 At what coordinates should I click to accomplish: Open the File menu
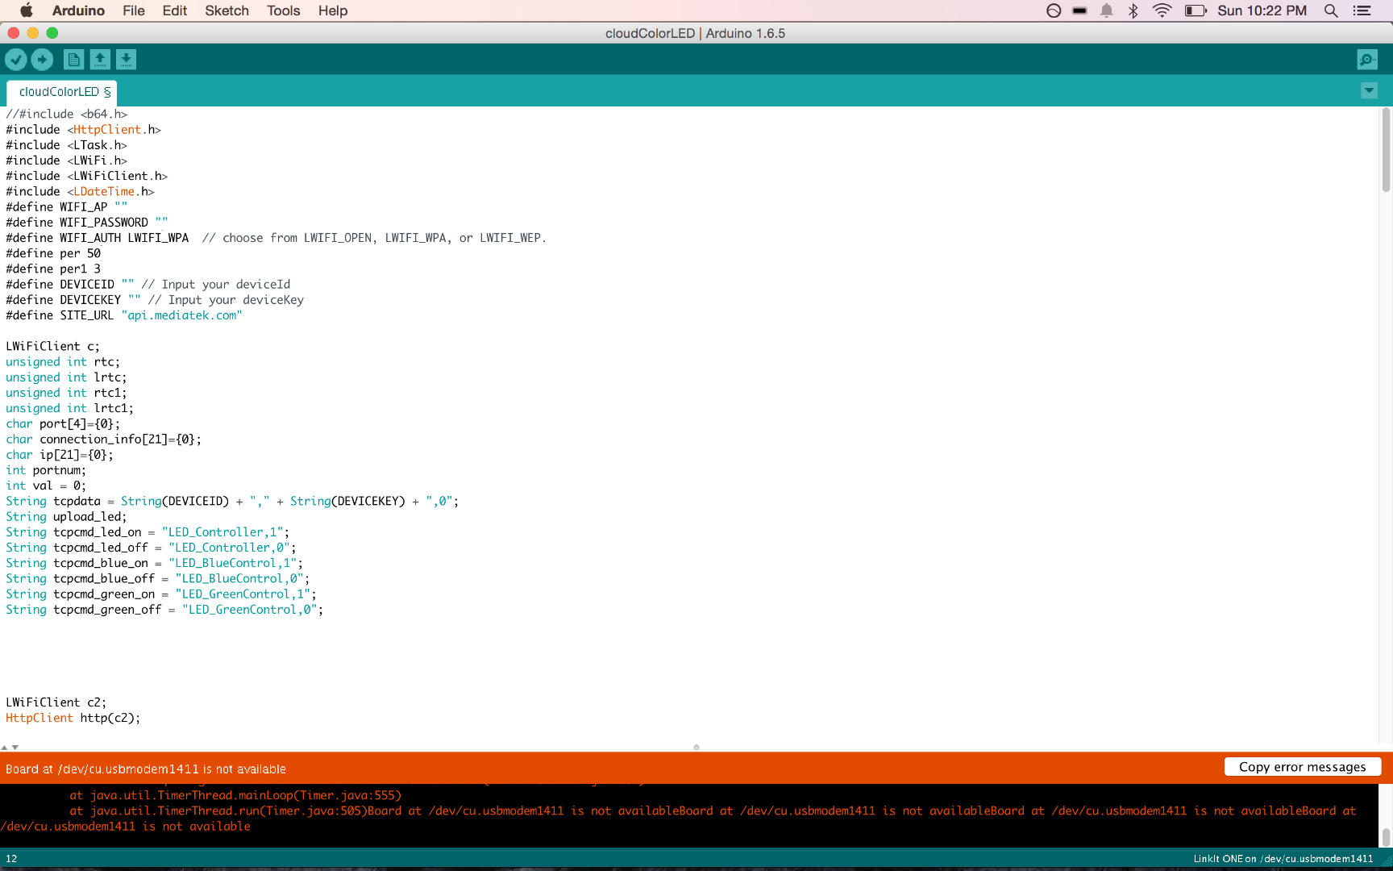[x=134, y=10]
